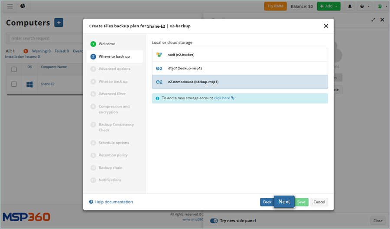The width and height of the screenshot is (390, 229).
Task: Toggle the Try new side panel switch
Action: click(214, 221)
